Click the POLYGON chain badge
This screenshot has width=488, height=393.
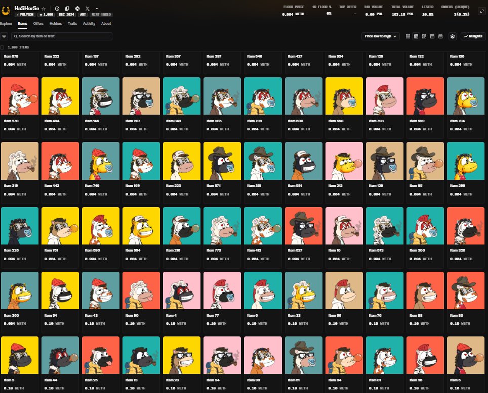(25, 15)
